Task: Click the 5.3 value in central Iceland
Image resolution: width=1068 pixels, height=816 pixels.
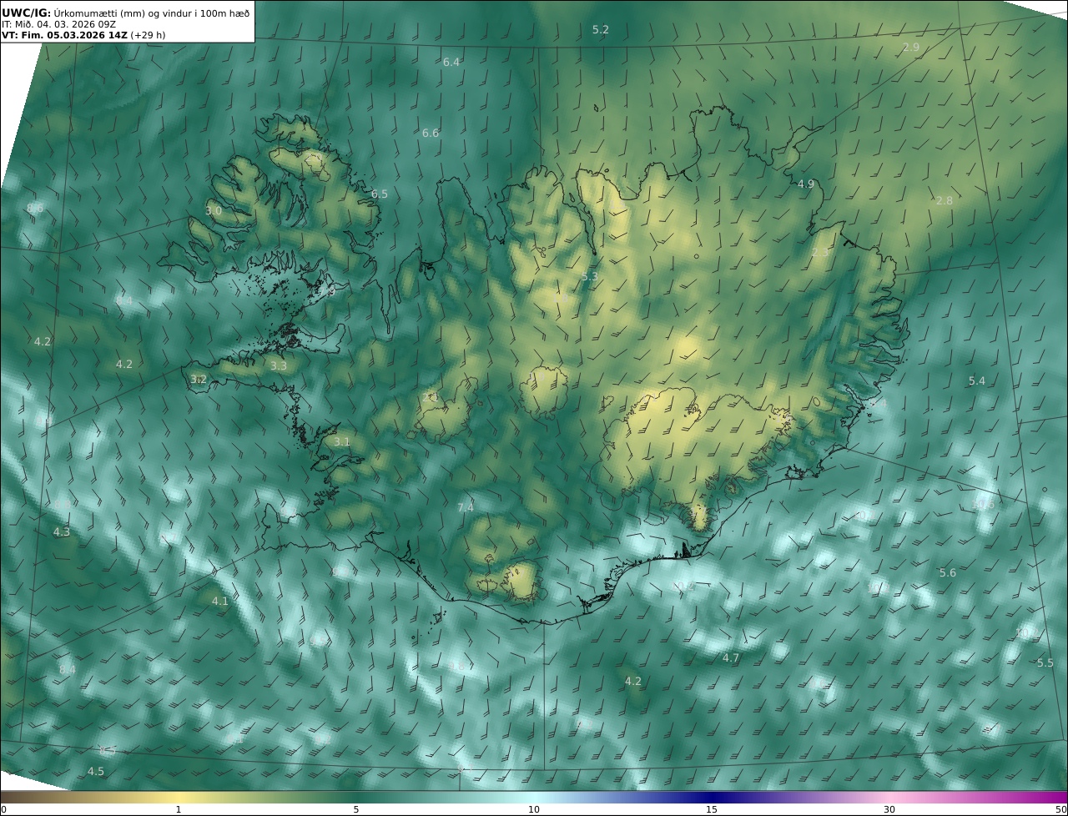Action: coord(590,276)
